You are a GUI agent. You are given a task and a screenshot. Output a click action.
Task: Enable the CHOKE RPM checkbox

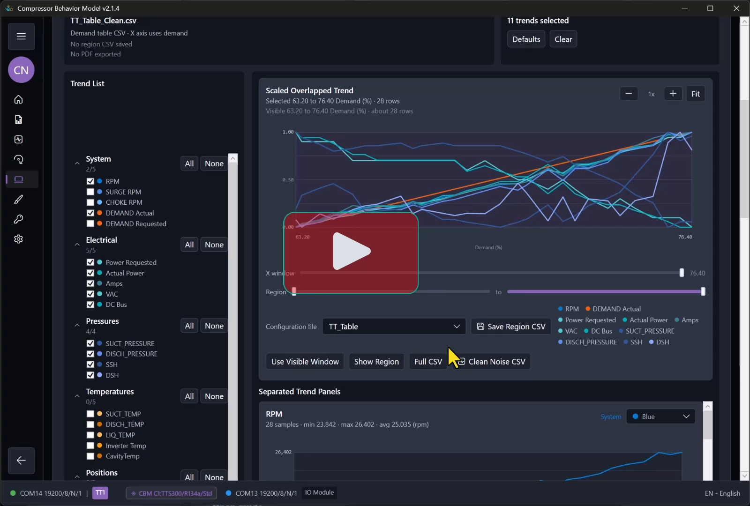(90, 202)
